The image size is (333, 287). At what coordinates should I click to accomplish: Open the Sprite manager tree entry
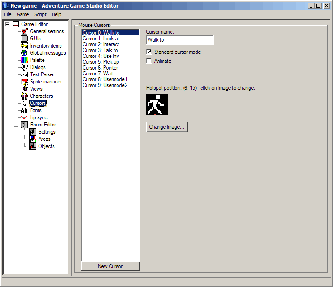coord(46,82)
